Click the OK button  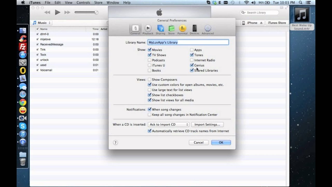[x=221, y=142]
